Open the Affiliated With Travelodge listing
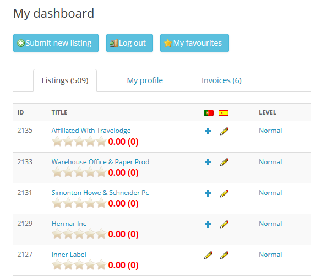This screenshot has width=311, height=276. (x=91, y=131)
